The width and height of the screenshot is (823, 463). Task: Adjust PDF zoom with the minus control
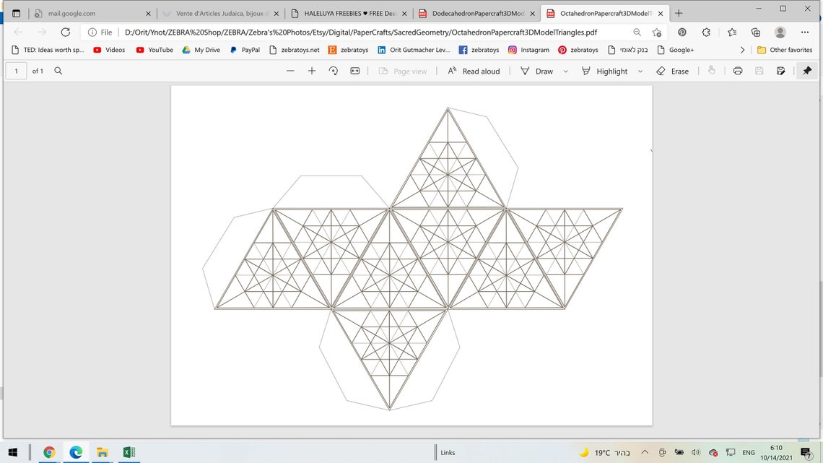pos(290,71)
